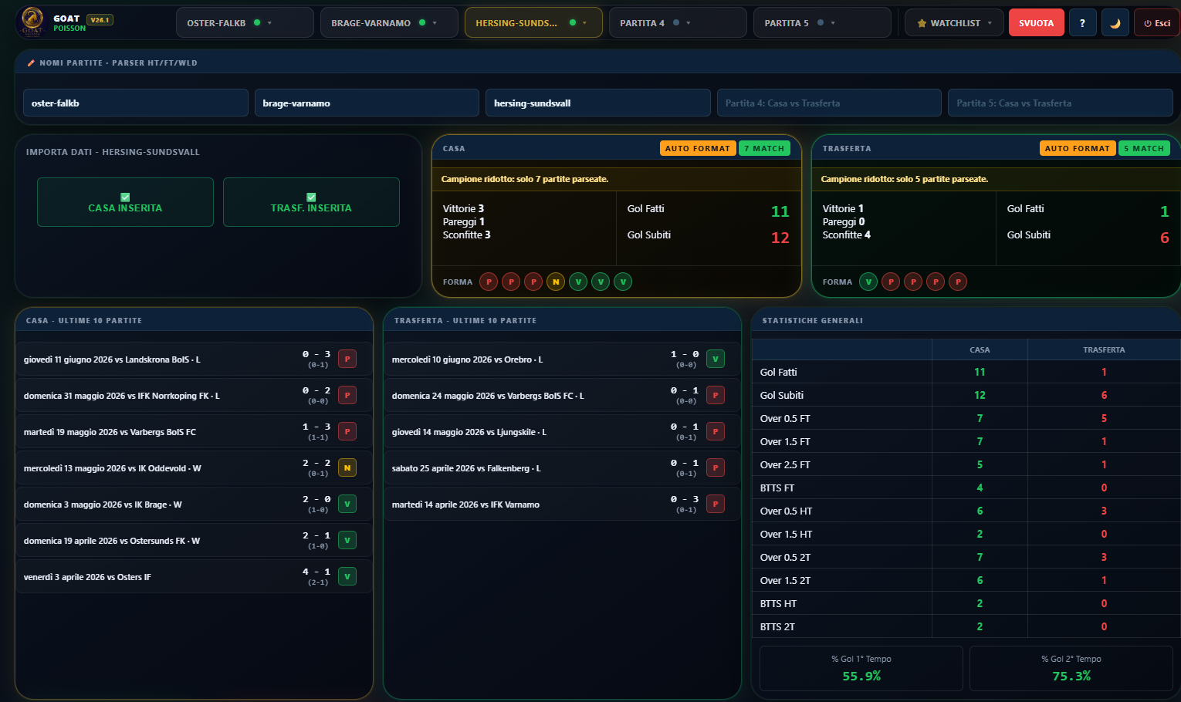Screen dimensions: 1181x702
Task: Click the V26.1 version badge
Action: 100,19
